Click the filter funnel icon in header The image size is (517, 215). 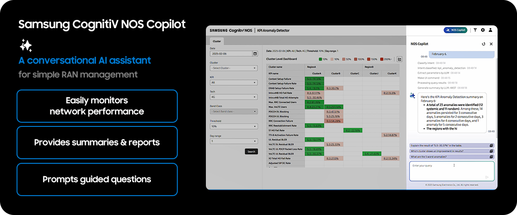click(x=475, y=30)
